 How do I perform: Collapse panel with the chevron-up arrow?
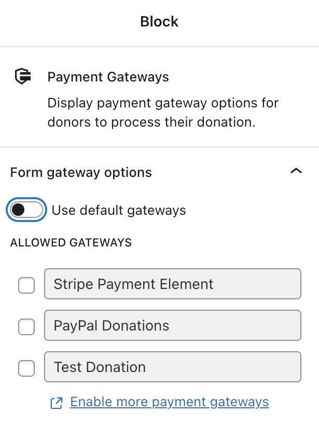[x=296, y=172]
